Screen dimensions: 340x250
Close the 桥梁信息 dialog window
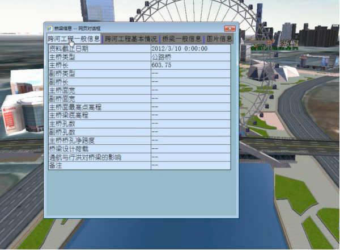tap(229, 28)
